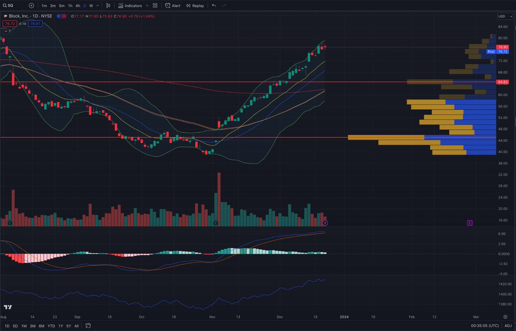Create an Alert
The height and width of the screenshot is (331, 516).
pos(173,6)
